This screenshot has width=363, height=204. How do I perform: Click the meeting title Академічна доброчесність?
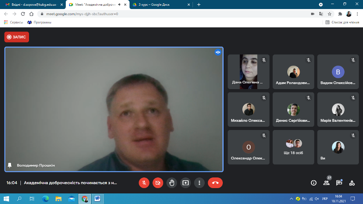(70, 183)
